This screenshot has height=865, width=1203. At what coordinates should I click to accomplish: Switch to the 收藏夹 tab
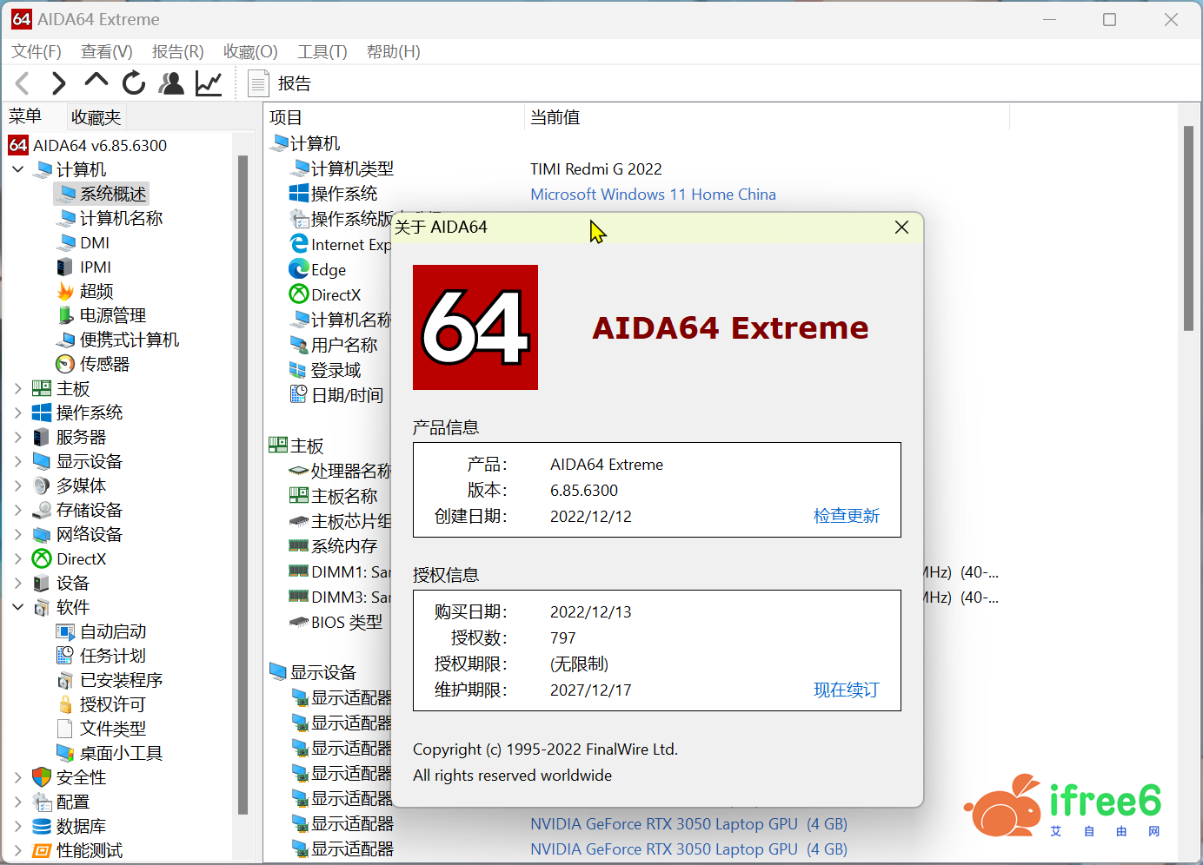pyautogui.click(x=96, y=117)
